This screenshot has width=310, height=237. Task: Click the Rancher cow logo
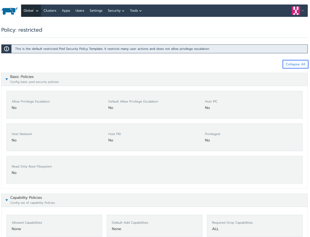click(x=10, y=11)
